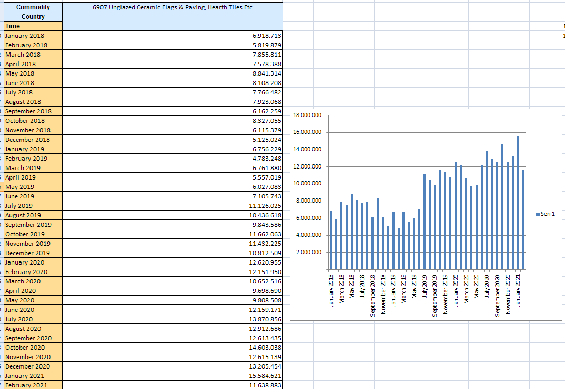Select the May 2018 row label
The image size is (565, 389).
click(33, 73)
